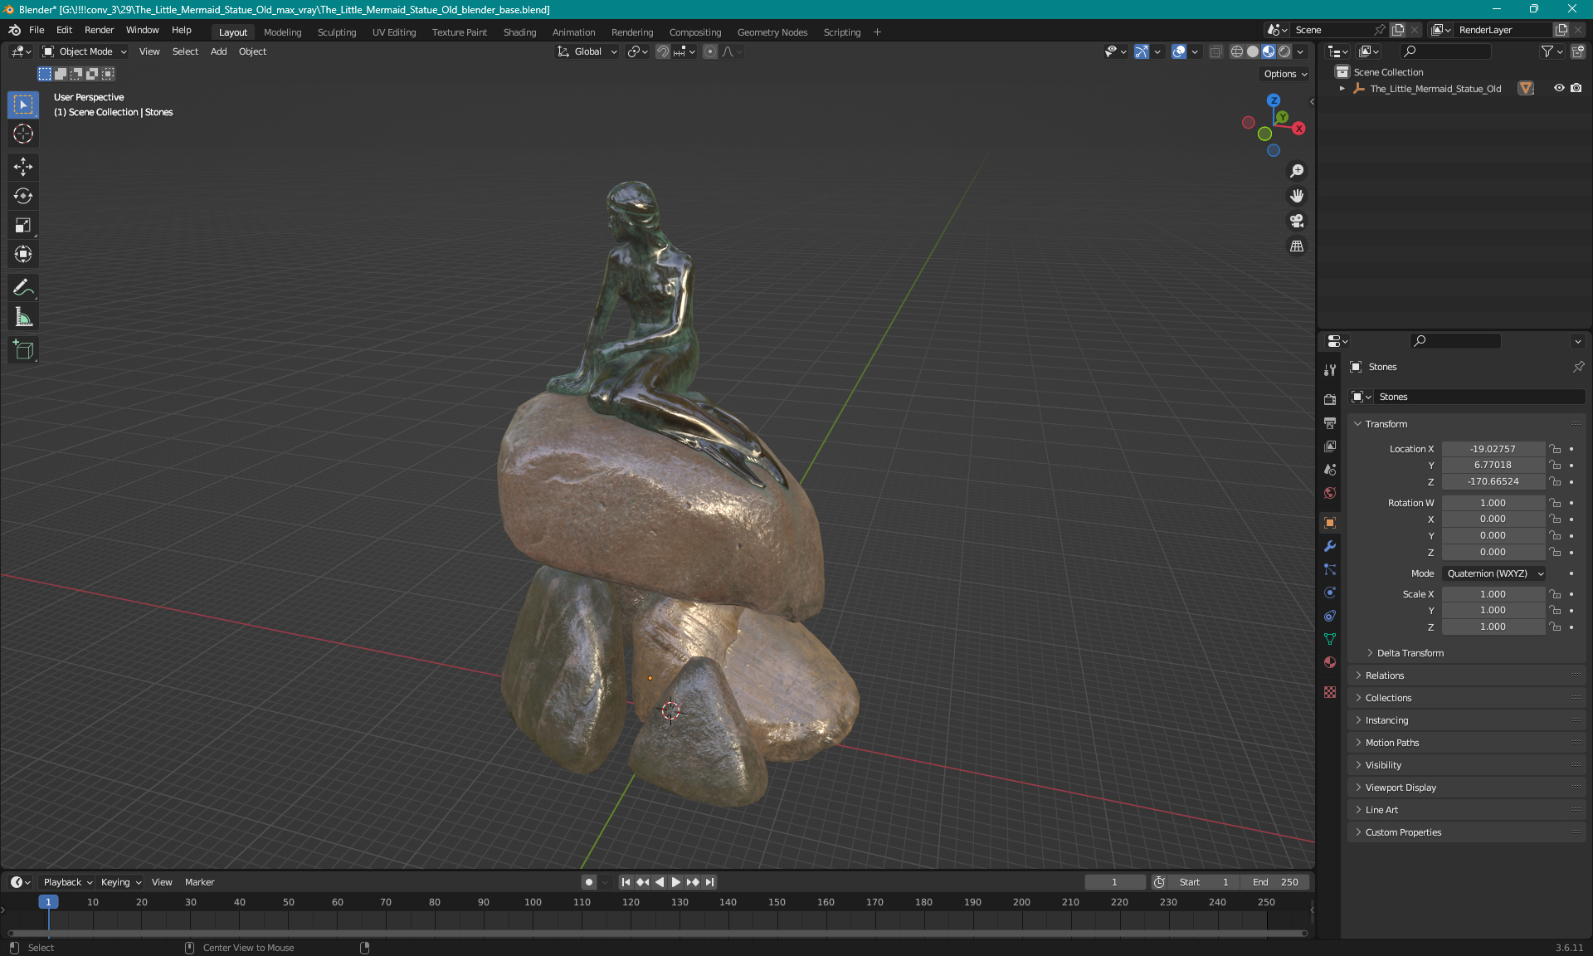Screen dimensions: 1593x956
Task: Open Global transform orientation dropdown
Action: click(587, 51)
